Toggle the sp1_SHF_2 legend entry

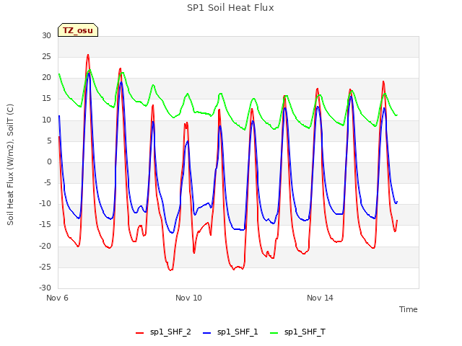click(x=163, y=332)
